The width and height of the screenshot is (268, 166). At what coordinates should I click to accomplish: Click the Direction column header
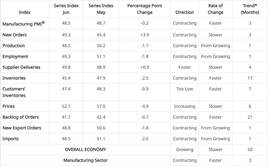(184, 12)
